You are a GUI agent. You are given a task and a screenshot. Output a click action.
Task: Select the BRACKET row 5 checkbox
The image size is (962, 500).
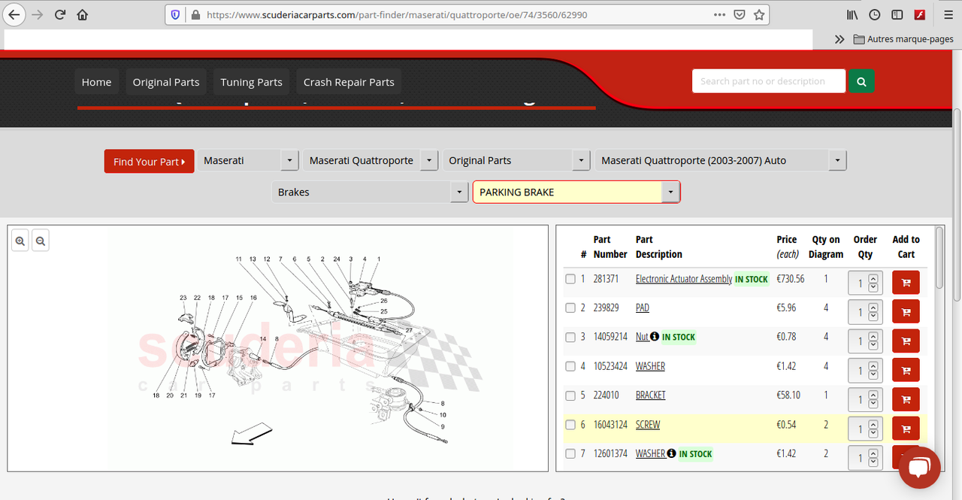pyautogui.click(x=570, y=395)
